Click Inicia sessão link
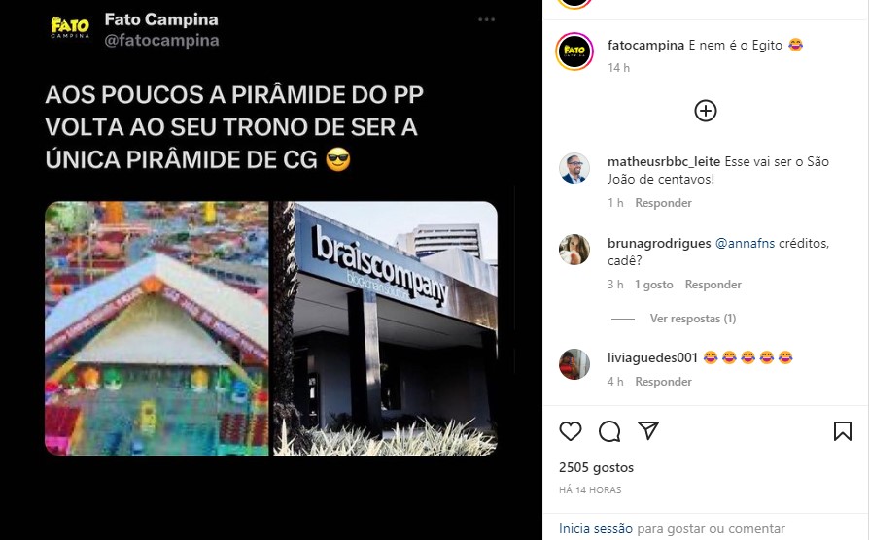 pos(595,529)
